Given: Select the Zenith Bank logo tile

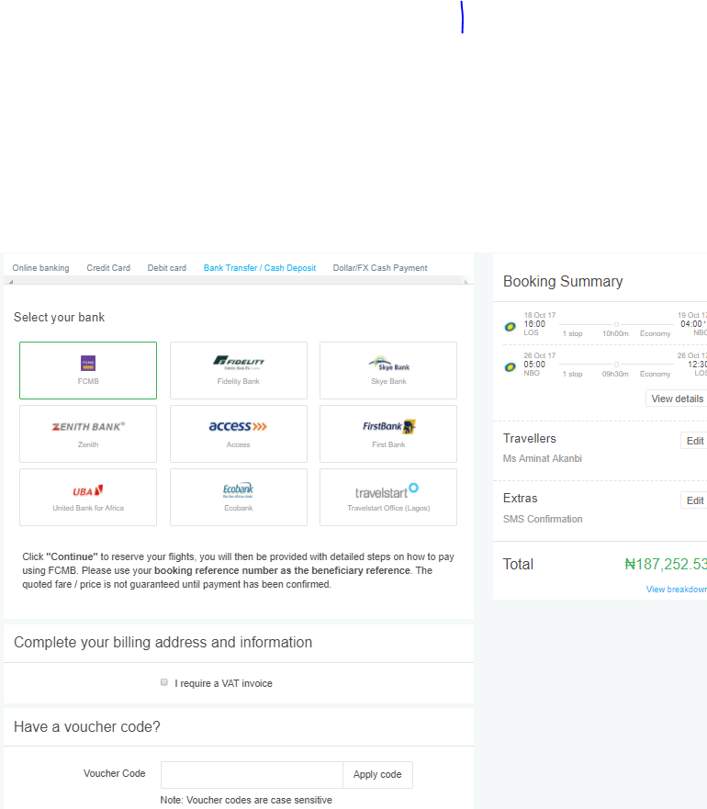Looking at the screenshot, I should [88, 433].
